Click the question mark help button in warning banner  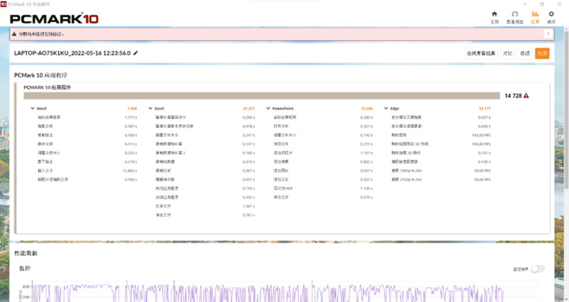(x=548, y=34)
